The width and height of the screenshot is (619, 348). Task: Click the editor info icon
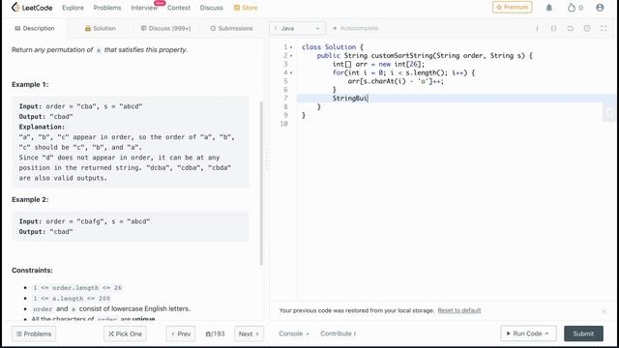[537, 28]
